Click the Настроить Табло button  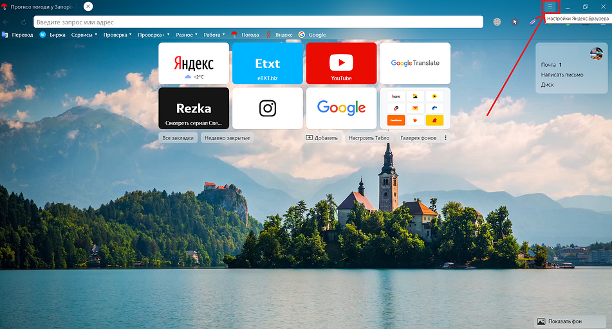[x=369, y=138]
